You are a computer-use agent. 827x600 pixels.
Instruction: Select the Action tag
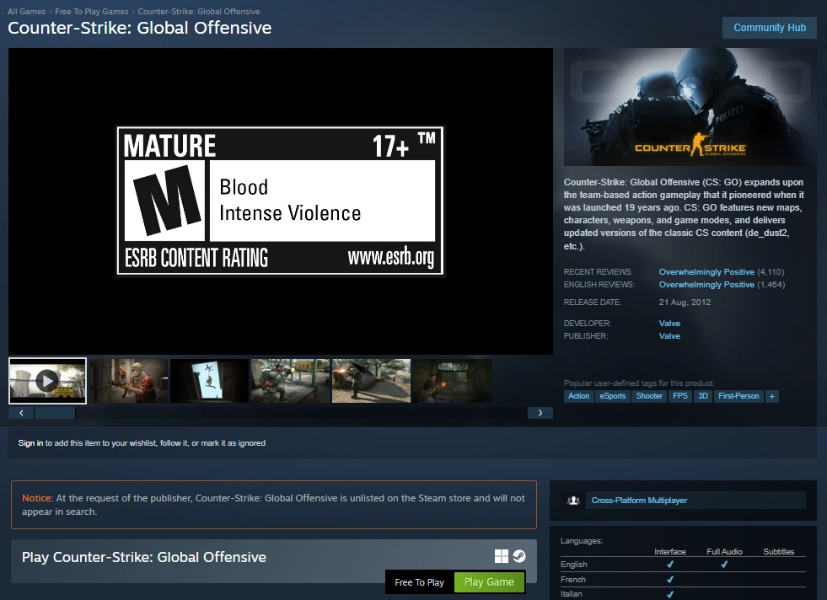click(578, 396)
